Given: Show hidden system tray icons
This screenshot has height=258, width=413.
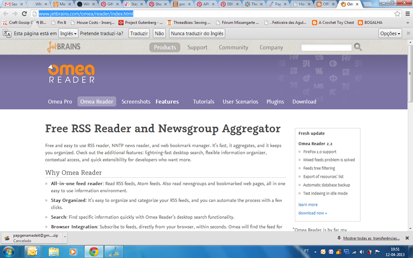Looking at the screenshot, I should (x=315, y=252).
